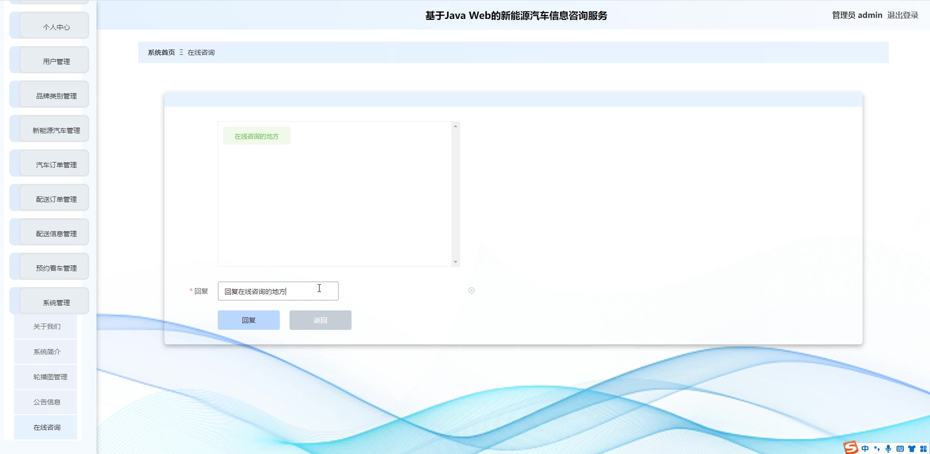This screenshot has width=930, height=454.
Task: Select the 关于我们 submenu item
Action: (x=46, y=326)
